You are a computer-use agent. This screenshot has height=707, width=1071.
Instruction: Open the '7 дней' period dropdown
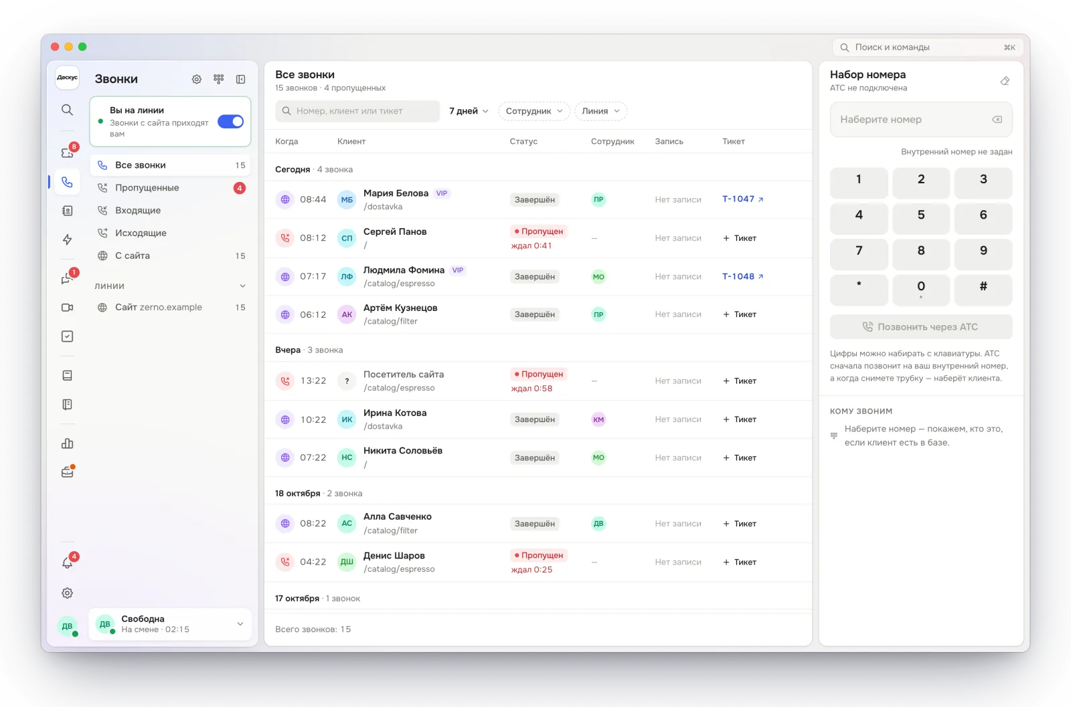pyautogui.click(x=469, y=111)
